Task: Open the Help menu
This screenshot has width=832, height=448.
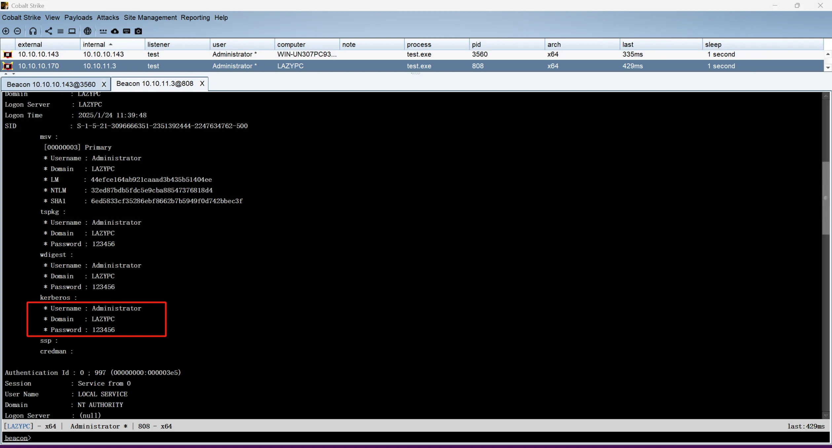Action: [221, 18]
